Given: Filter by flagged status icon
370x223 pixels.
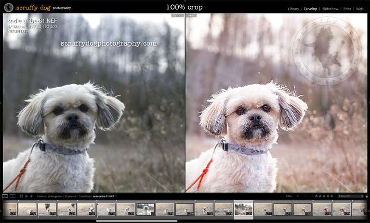Looking at the screenshot, I should pyautogui.click(x=298, y=196).
